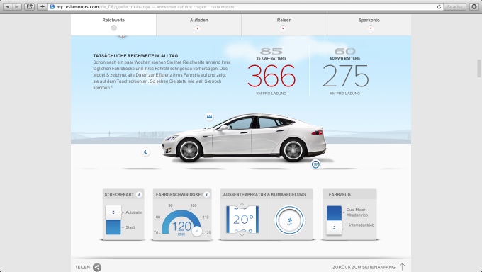
Task: Toggle the Streckenart Autobahn/Stadt switch handle
Action: tap(113, 212)
